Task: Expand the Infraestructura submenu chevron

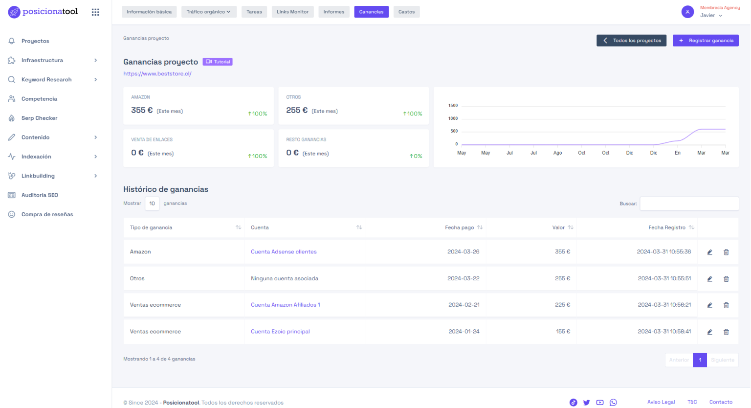Action: pyautogui.click(x=96, y=60)
